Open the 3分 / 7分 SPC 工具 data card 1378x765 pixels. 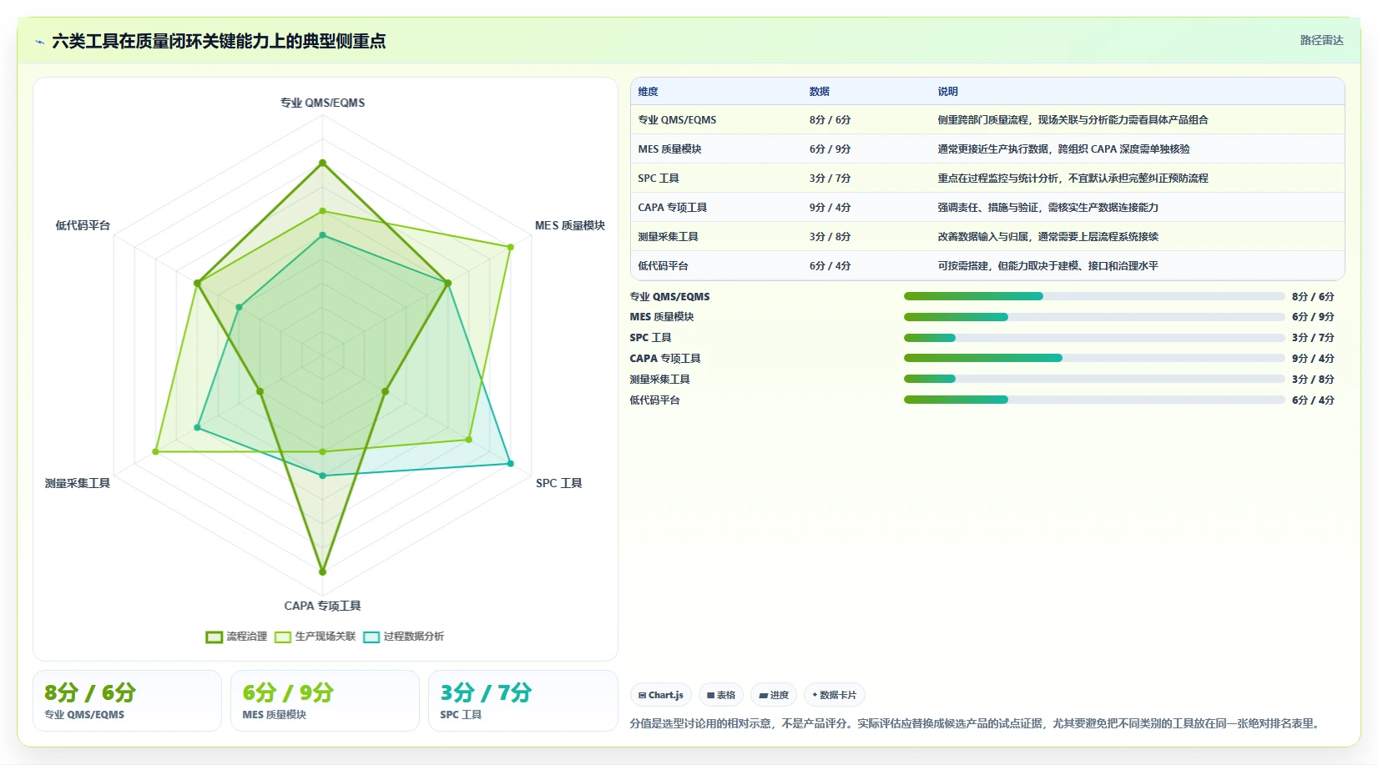tap(522, 701)
